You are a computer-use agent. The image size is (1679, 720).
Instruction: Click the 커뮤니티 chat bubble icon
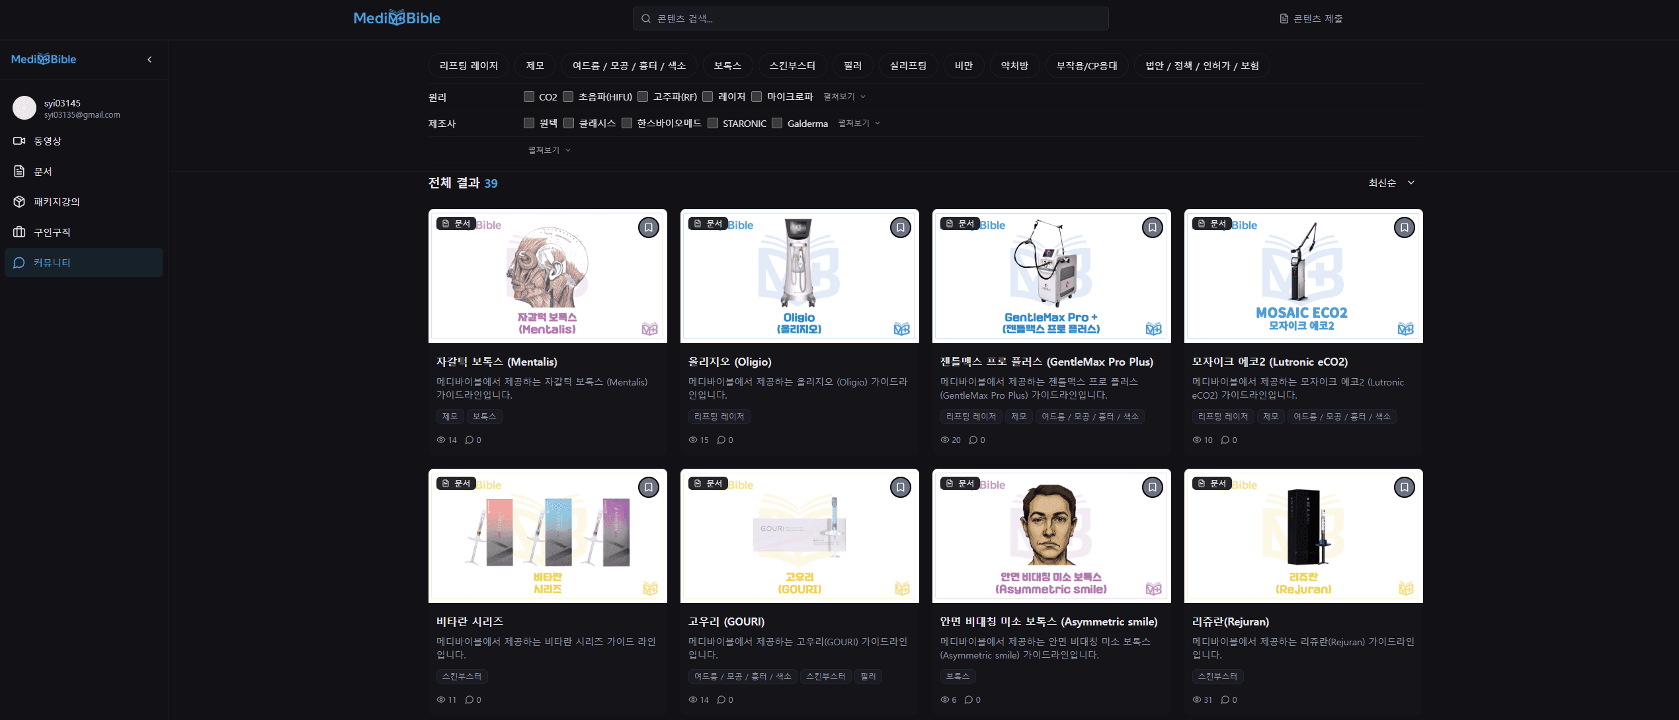(x=19, y=262)
